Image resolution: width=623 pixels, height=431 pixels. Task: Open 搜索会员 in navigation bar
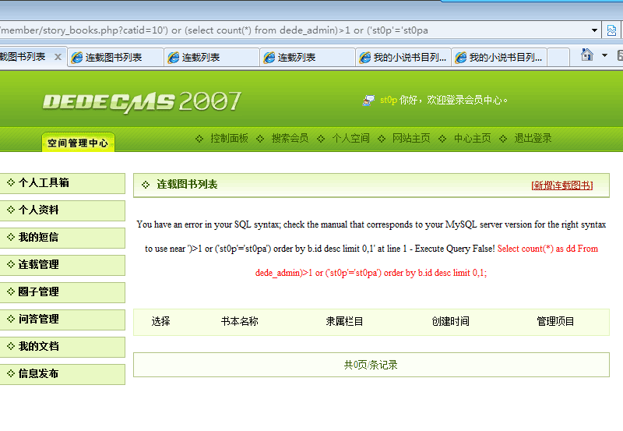pyautogui.click(x=290, y=139)
